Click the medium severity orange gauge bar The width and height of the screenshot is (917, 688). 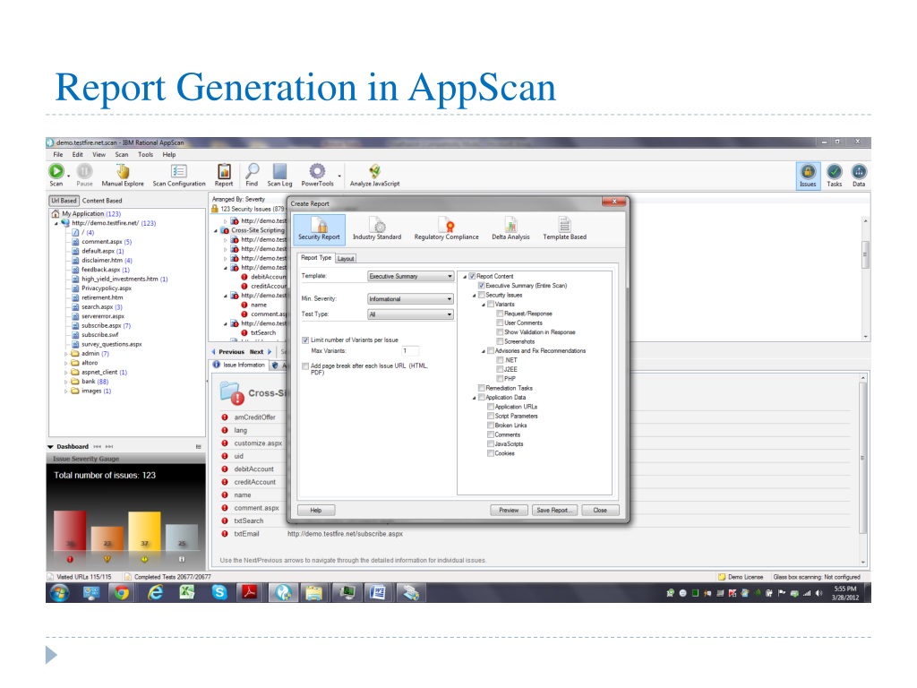pyautogui.click(x=107, y=538)
